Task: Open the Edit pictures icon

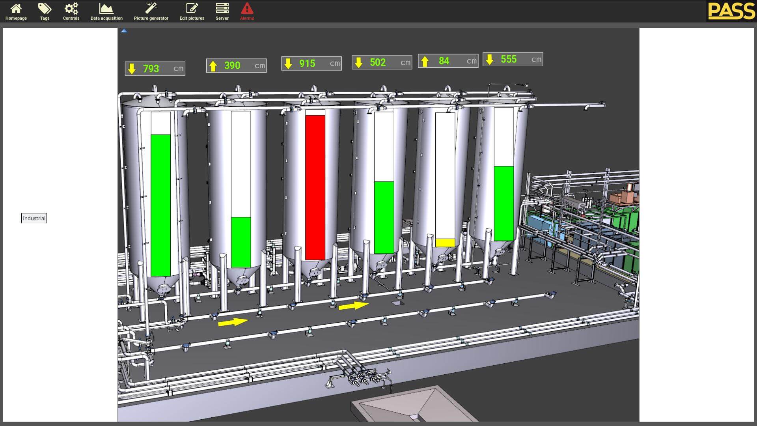Action: [192, 8]
